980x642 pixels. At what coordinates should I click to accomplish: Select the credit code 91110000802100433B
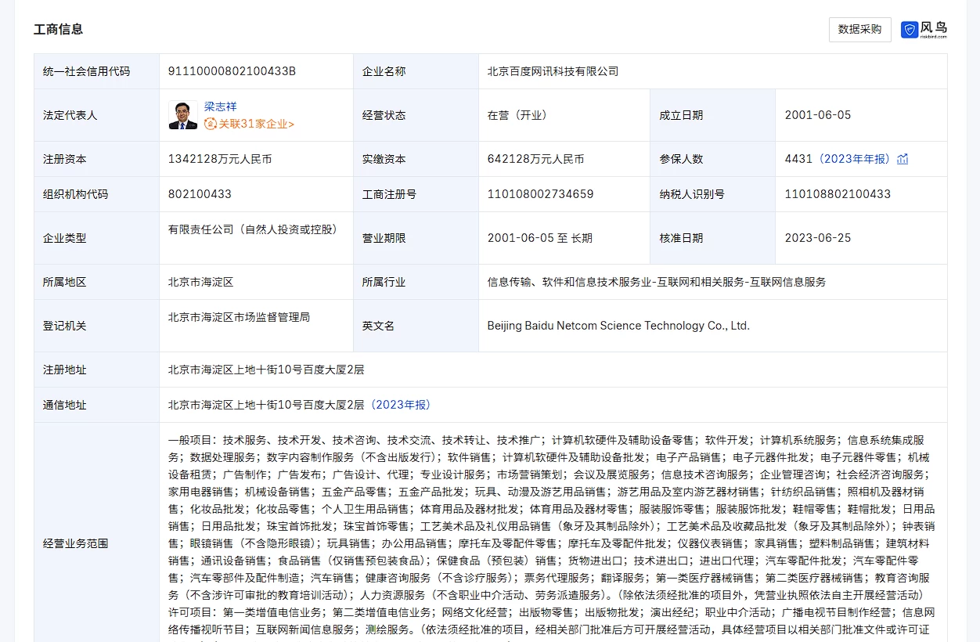coord(232,71)
